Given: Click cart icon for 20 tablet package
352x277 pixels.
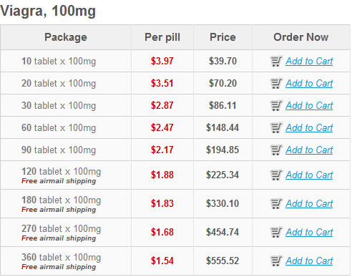Looking at the screenshot, I should (x=276, y=83).
